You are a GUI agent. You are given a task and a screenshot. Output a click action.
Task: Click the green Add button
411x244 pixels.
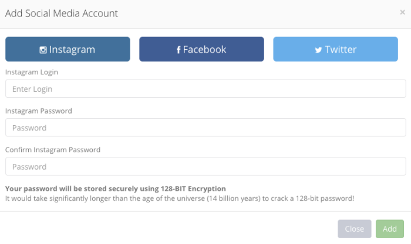390,229
